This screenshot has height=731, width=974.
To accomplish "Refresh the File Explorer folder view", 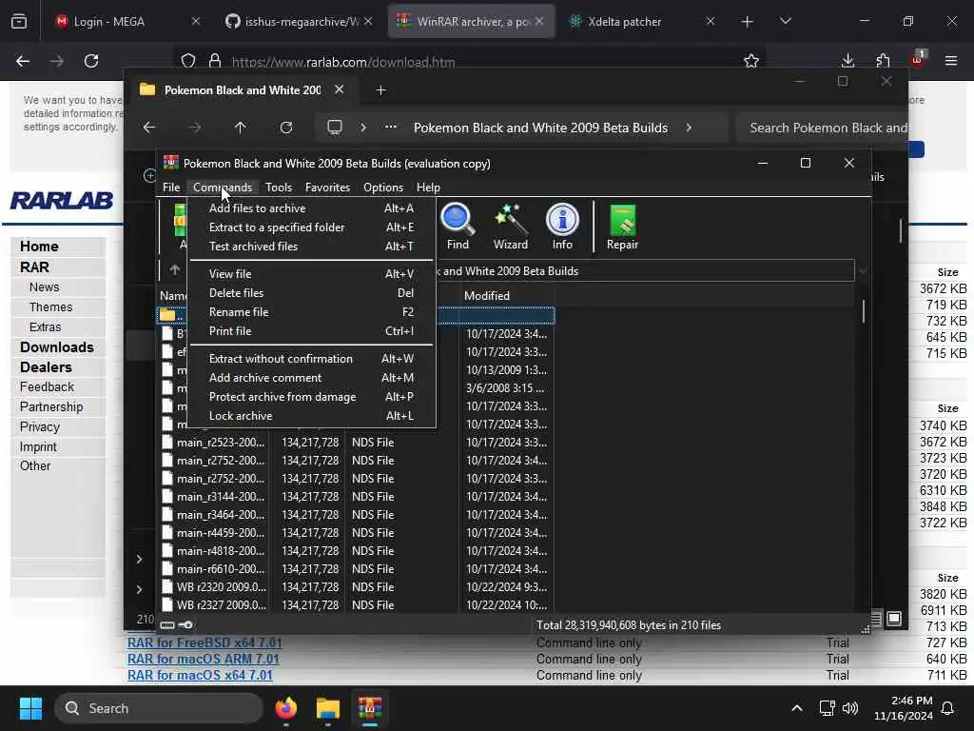I will click(286, 128).
